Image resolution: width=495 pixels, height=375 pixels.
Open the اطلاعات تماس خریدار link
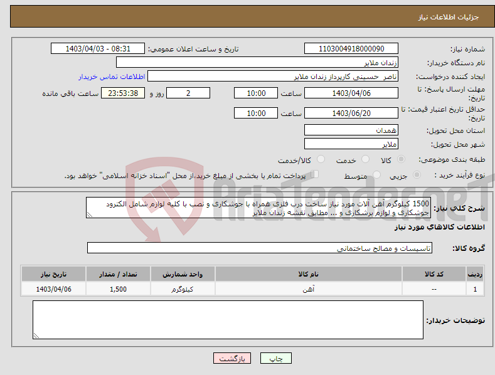112,77
